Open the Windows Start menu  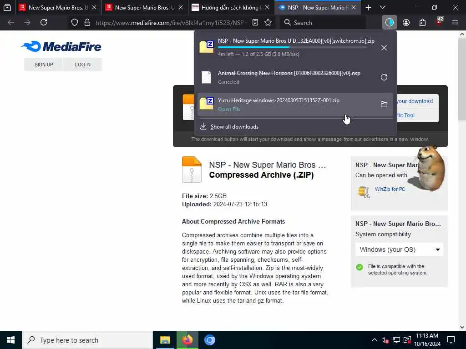point(11,340)
